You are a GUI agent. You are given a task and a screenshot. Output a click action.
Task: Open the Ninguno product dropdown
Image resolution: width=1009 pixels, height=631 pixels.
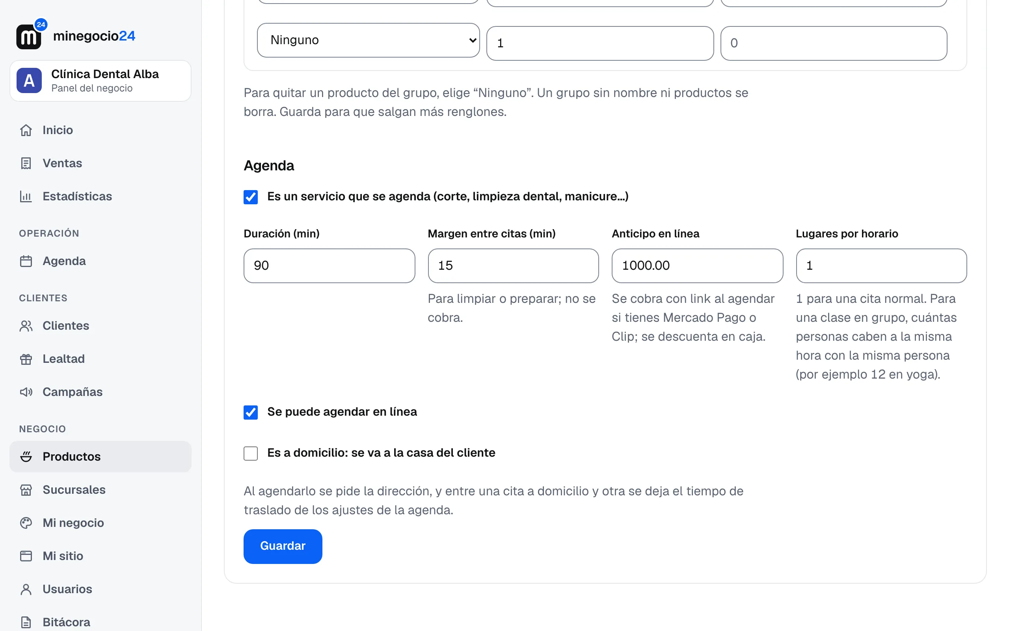point(369,40)
